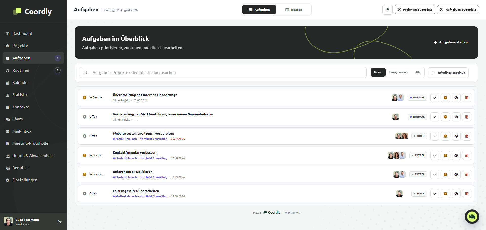
Task: Toggle eye icon for 'Referenzen aktualisieren'
Action: coord(456,174)
